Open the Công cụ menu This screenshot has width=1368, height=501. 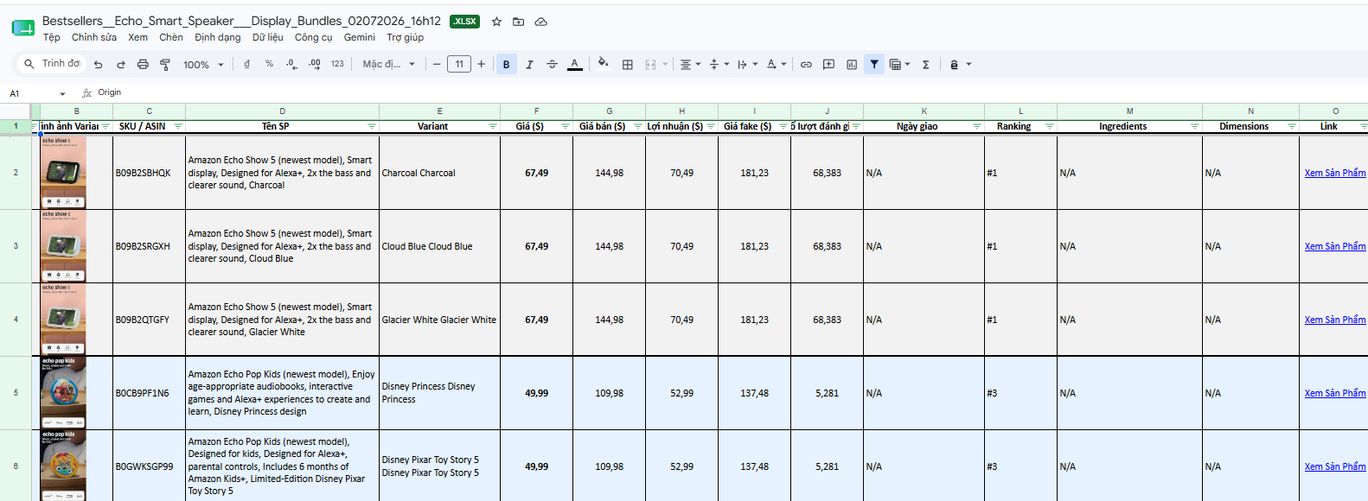tap(313, 37)
